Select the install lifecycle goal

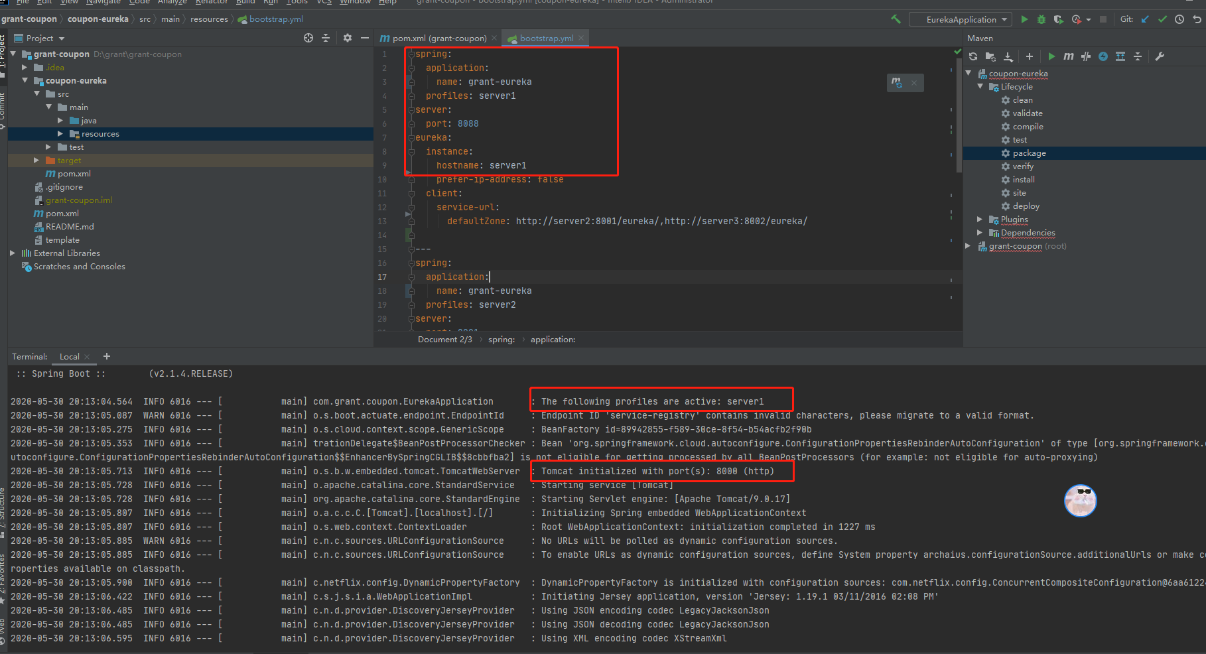(1024, 179)
